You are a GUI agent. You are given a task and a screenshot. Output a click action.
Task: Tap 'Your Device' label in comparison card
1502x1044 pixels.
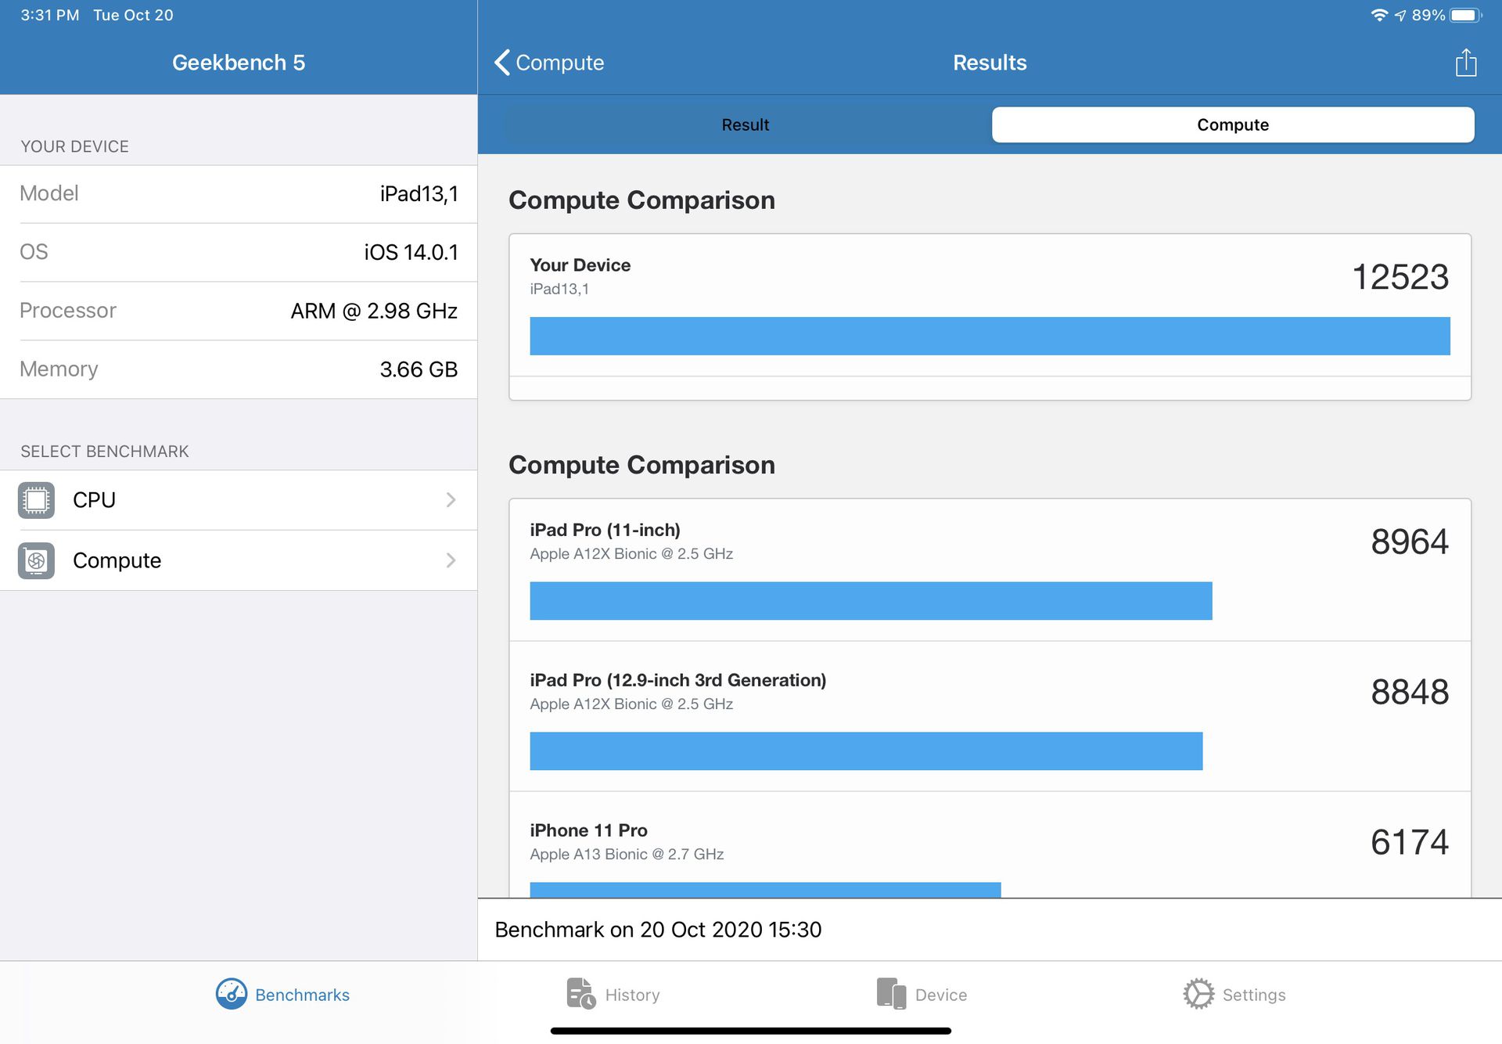tap(580, 265)
